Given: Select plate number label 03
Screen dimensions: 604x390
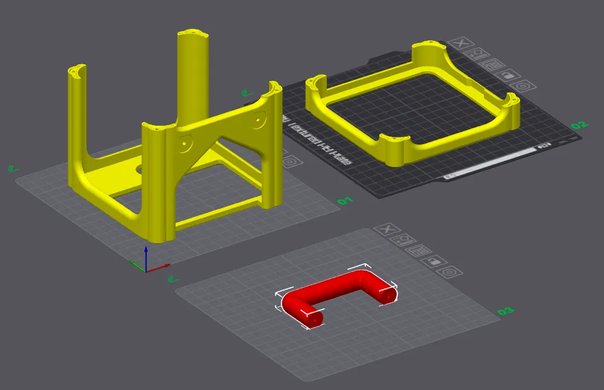Looking at the screenshot, I should pyautogui.click(x=506, y=311).
